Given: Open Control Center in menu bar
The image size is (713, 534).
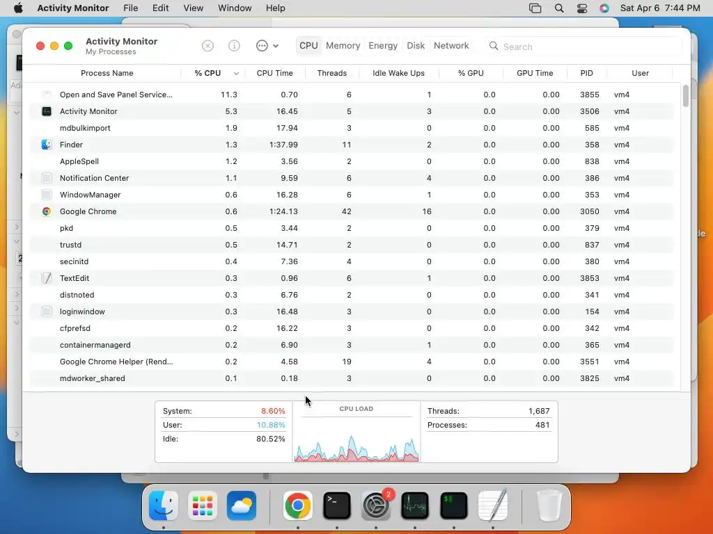Looking at the screenshot, I should (582, 8).
